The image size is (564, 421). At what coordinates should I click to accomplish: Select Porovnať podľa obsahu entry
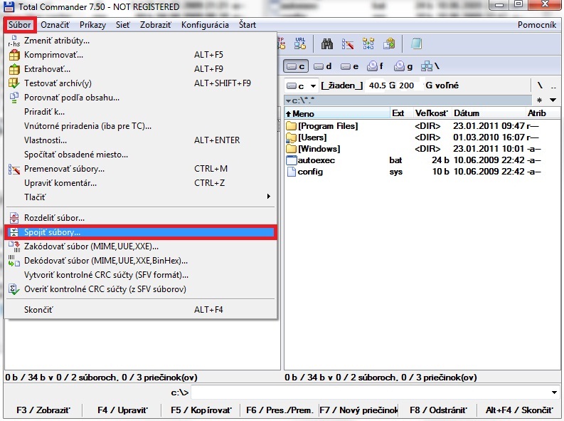click(140, 98)
